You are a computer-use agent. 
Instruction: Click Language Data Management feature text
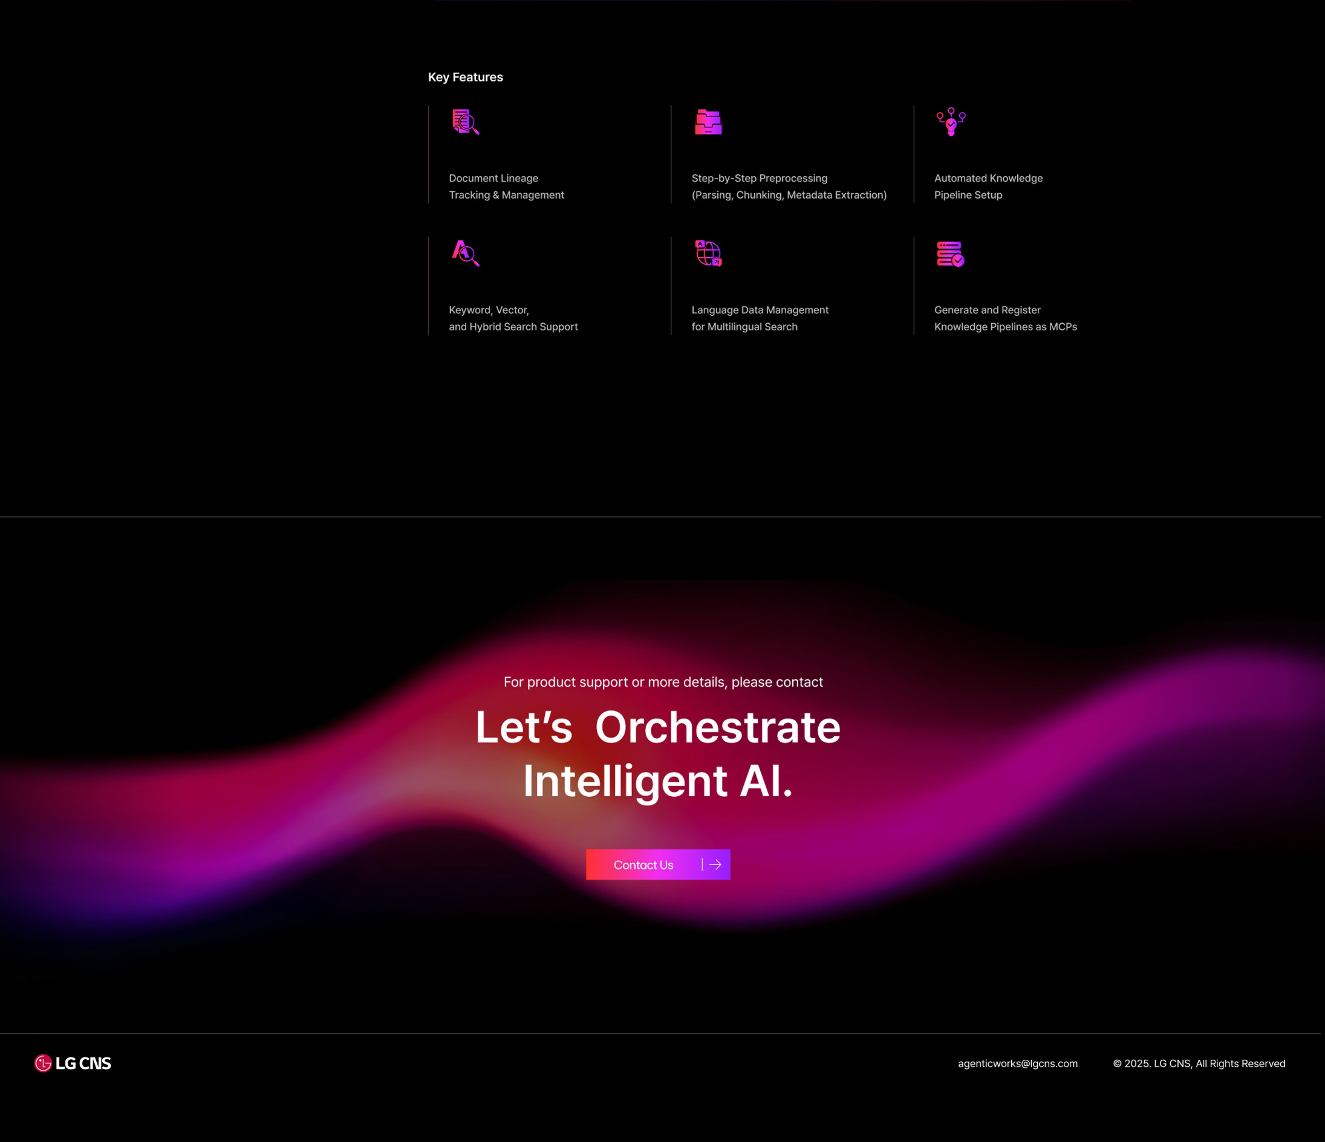(760, 318)
